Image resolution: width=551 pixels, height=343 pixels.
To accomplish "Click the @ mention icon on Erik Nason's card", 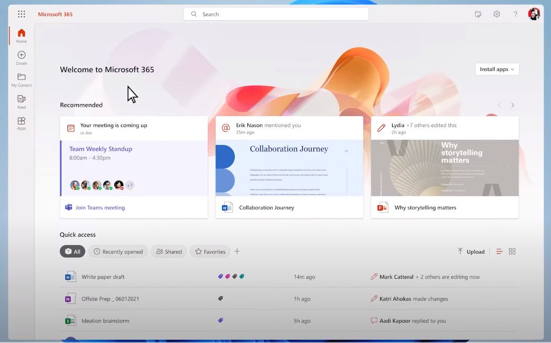I will [226, 128].
